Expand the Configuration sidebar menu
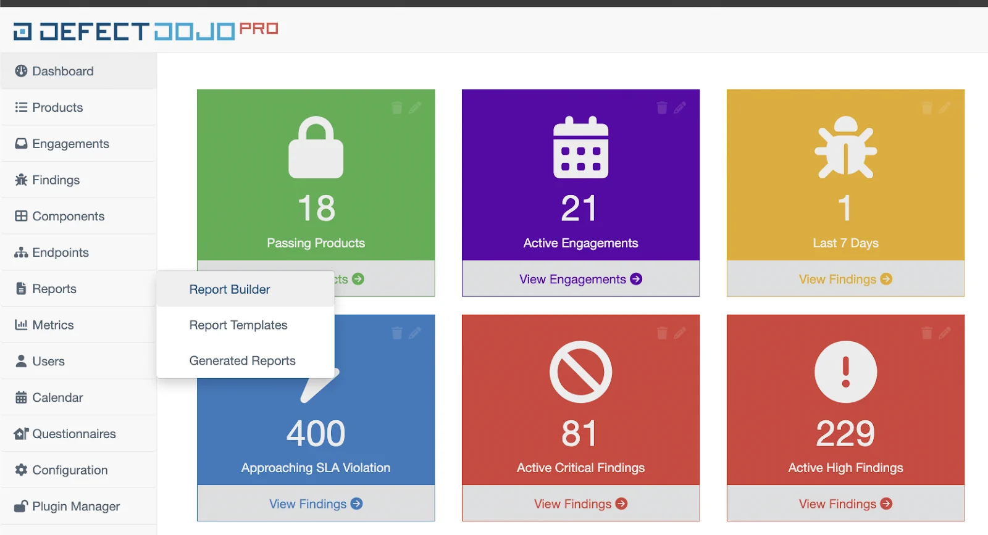This screenshot has width=988, height=535. (x=70, y=470)
